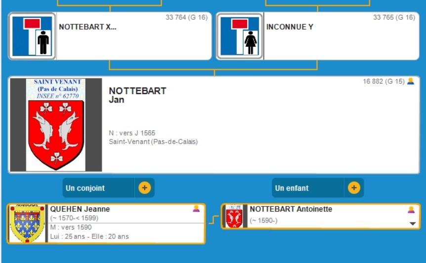Click the Saint-Venant (Pas-de-Calais) birthplace text

click(x=153, y=142)
